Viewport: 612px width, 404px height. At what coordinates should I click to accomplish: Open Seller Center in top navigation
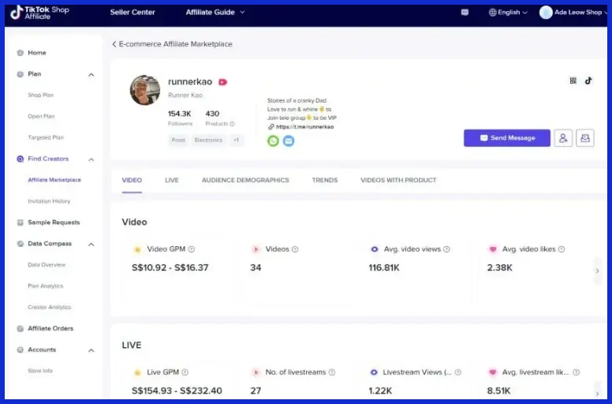coord(132,13)
